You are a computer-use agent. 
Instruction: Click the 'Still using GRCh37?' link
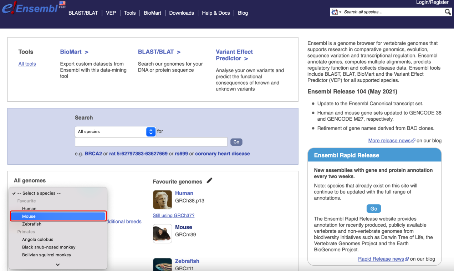(x=174, y=215)
